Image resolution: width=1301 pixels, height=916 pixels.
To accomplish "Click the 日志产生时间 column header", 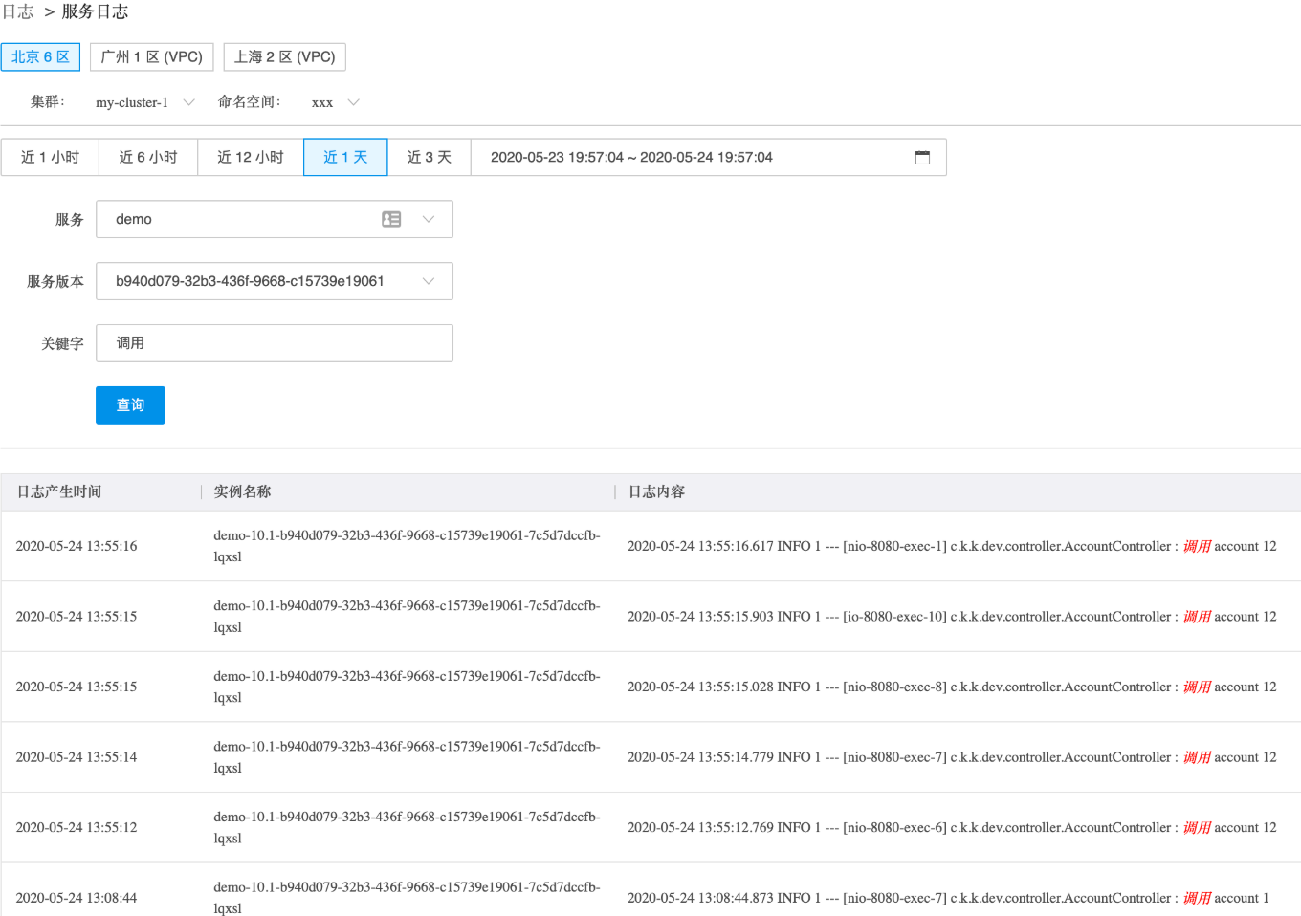I will click(x=59, y=491).
